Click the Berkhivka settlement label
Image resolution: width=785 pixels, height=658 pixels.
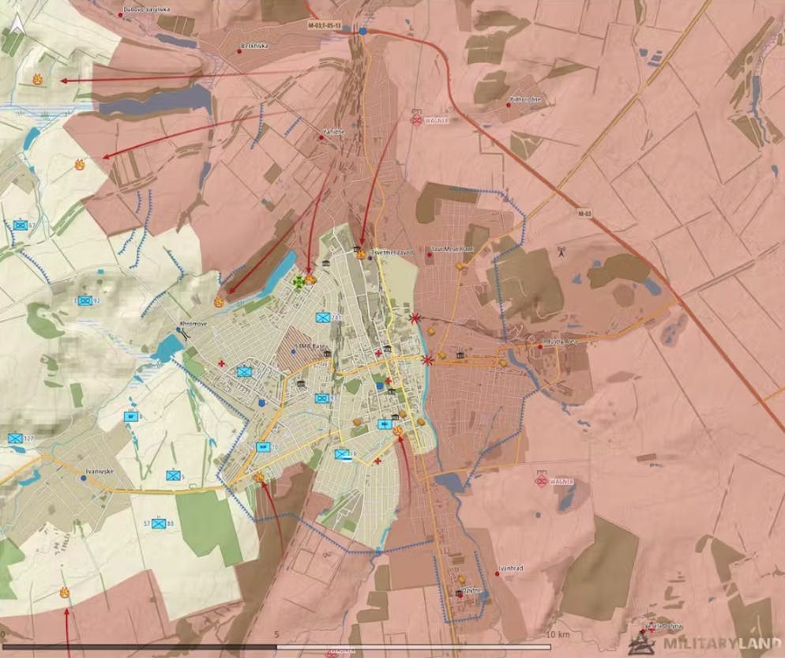pyautogui.click(x=255, y=46)
